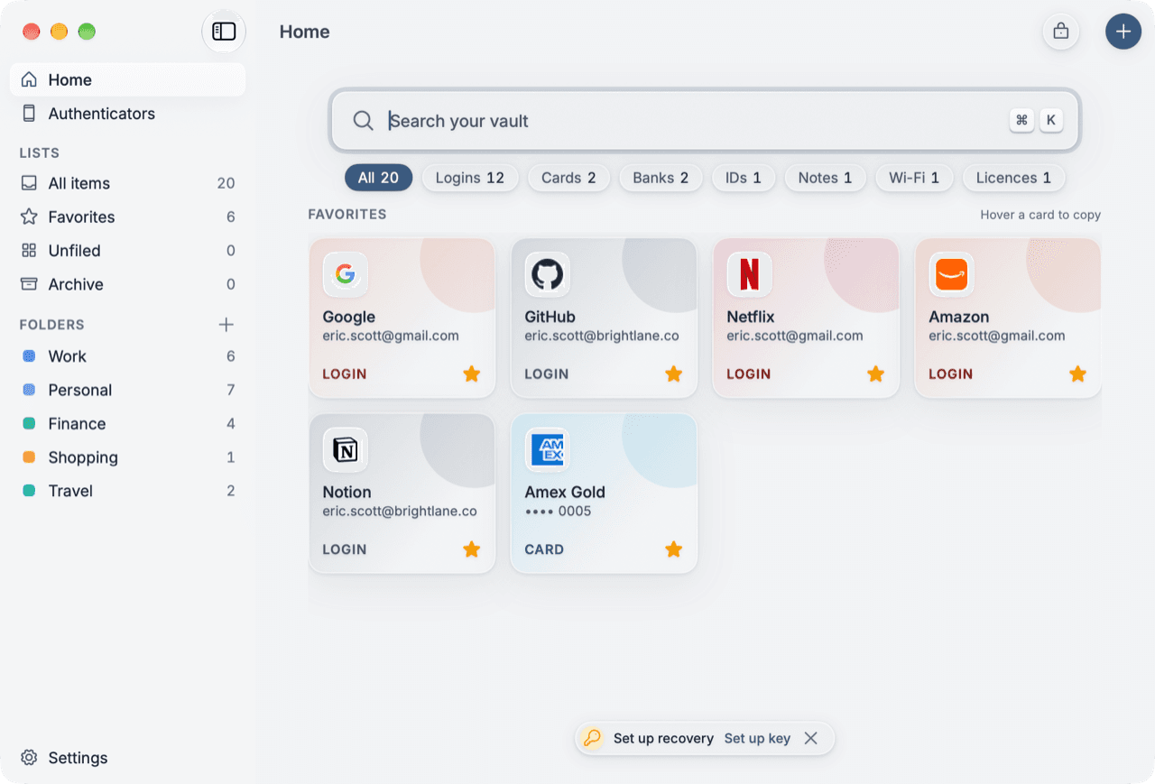Select the All 20 filter chip
Image resolution: width=1155 pixels, height=784 pixels.
coord(378,178)
